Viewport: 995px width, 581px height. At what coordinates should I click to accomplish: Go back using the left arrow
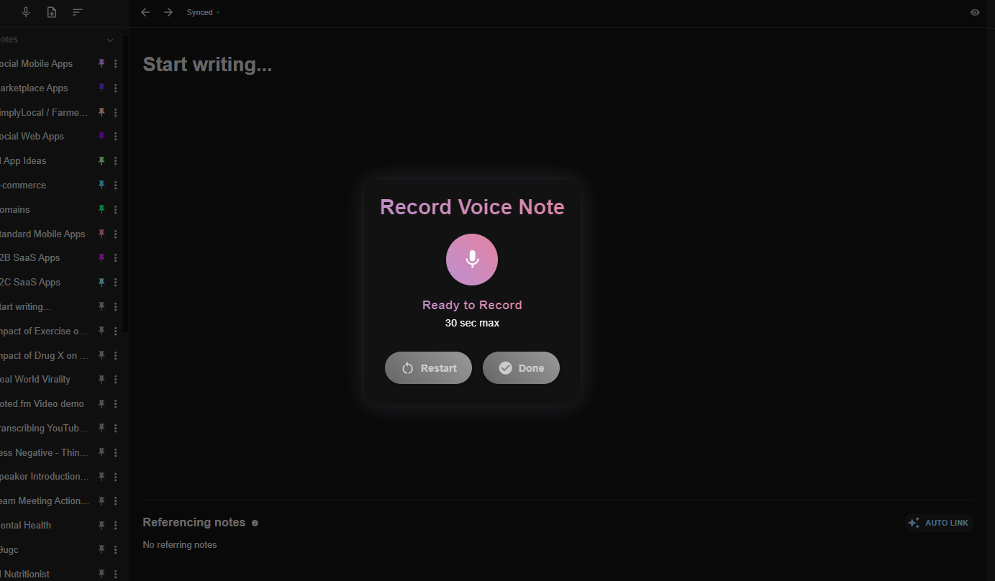click(x=145, y=12)
